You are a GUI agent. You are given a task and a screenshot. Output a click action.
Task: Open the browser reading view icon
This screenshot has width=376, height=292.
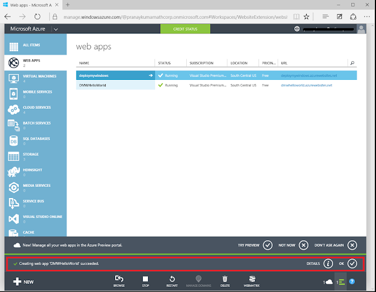click(x=296, y=16)
